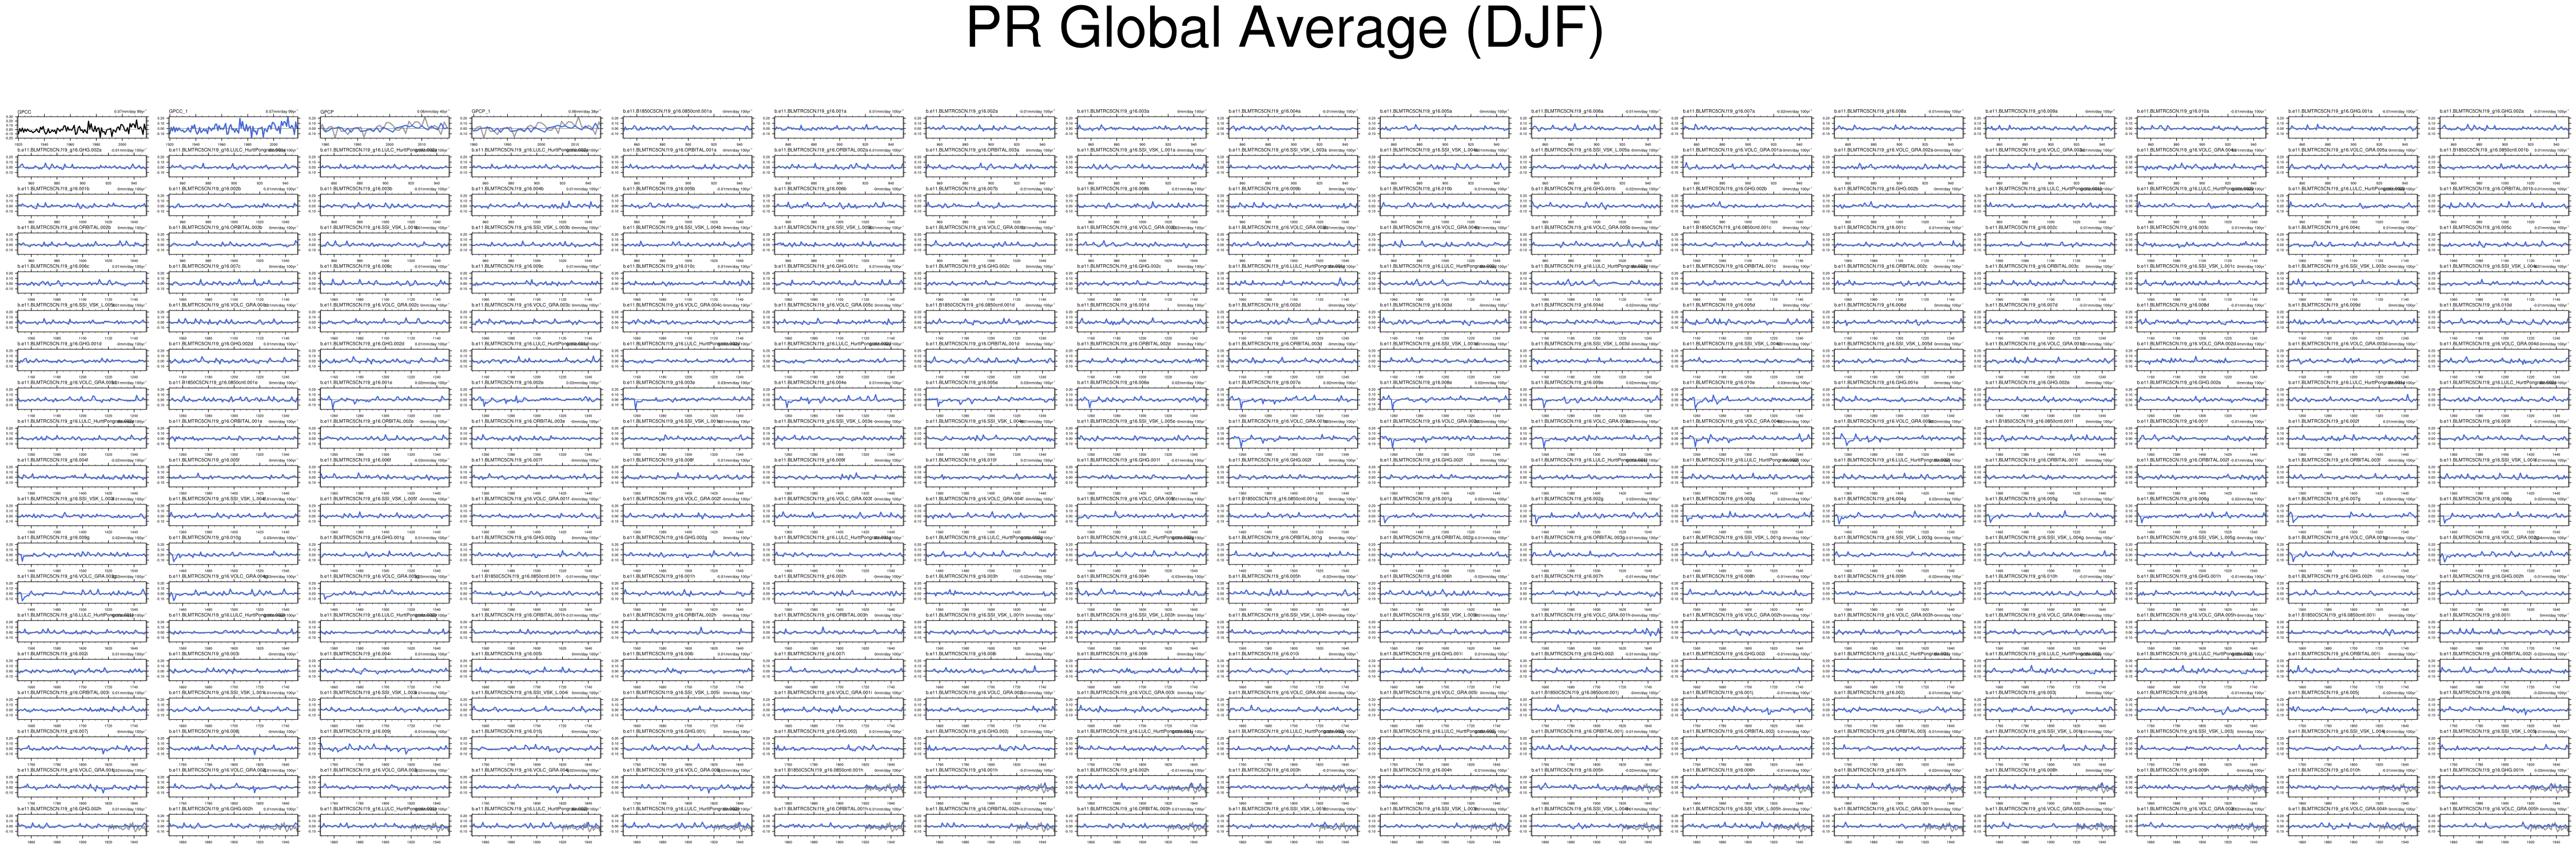Click the ORBITAL.003a plot panel
2576x848 pixels.
coord(990,166)
